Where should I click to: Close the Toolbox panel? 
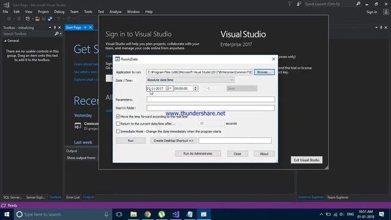coord(60,28)
